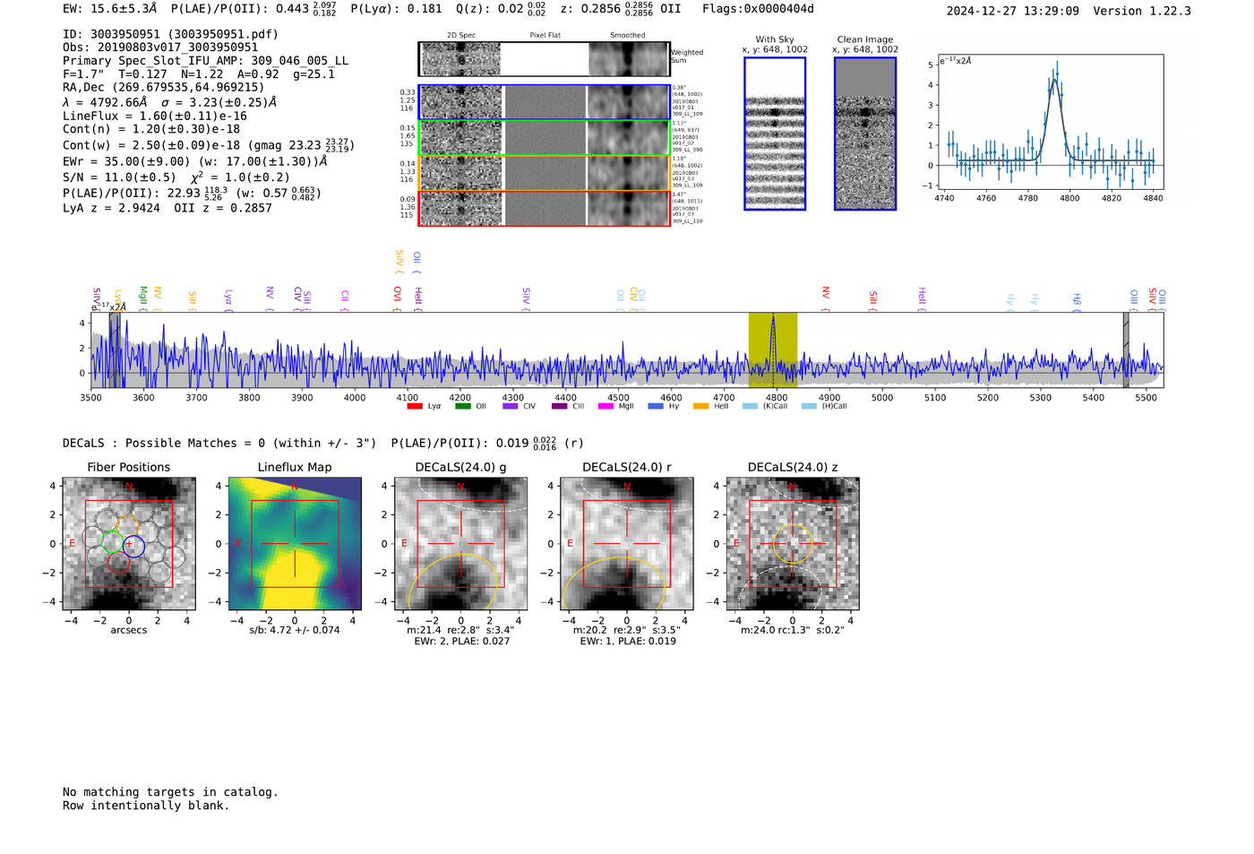
Task: Click the 'm:24.0 rc:1.3"' caption
Action: click(793, 630)
